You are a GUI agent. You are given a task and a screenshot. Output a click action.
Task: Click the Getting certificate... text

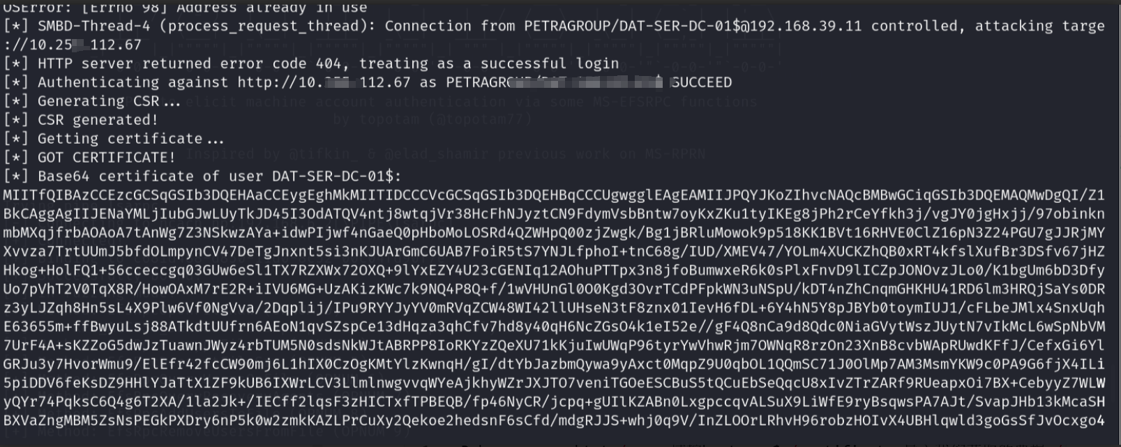click(130, 139)
